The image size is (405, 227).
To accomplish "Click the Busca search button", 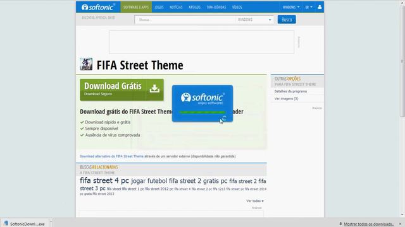I will click(287, 20).
